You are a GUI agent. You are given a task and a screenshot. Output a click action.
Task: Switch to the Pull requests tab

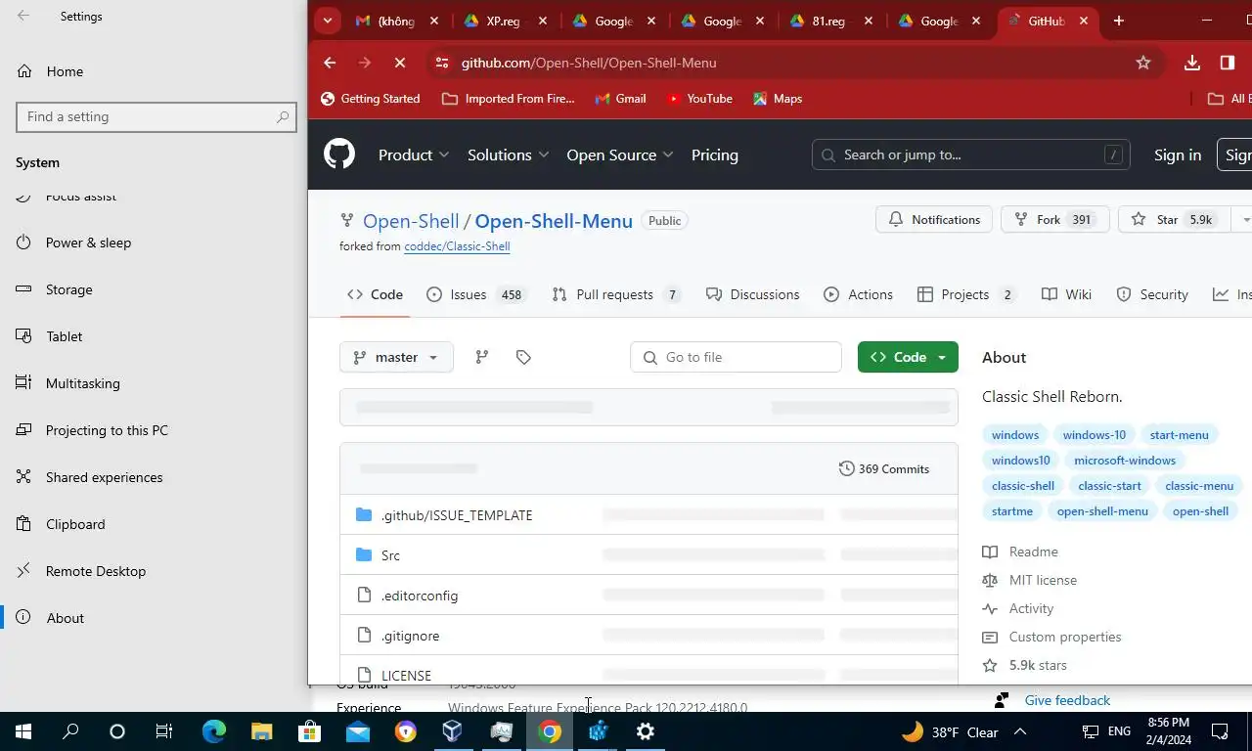616,294
